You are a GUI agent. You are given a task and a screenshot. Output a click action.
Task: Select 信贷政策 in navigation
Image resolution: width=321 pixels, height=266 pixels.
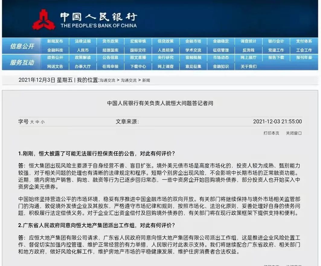165,41
